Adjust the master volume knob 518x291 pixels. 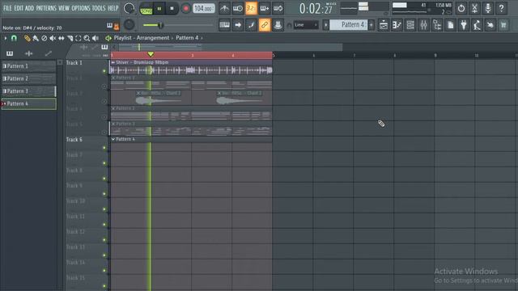pyautogui.click(x=129, y=8)
